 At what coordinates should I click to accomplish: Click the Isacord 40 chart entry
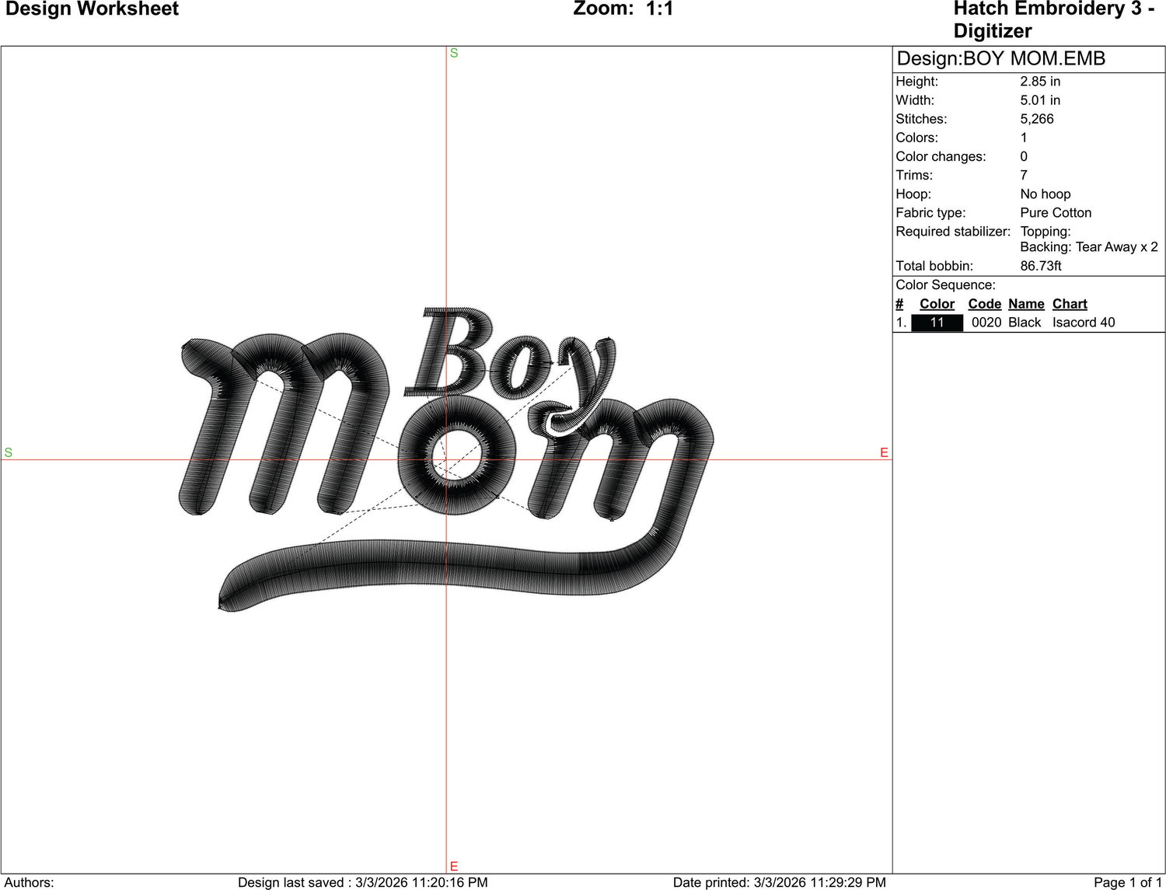click(x=1084, y=323)
